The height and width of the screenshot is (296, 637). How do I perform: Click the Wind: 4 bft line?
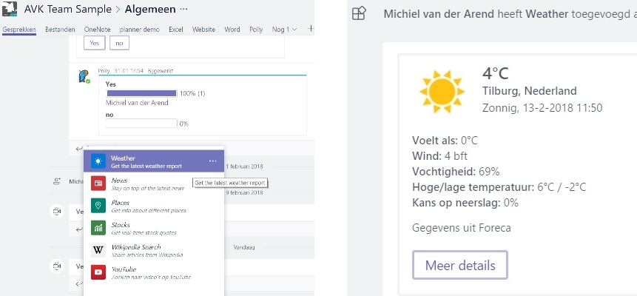point(439,155)
